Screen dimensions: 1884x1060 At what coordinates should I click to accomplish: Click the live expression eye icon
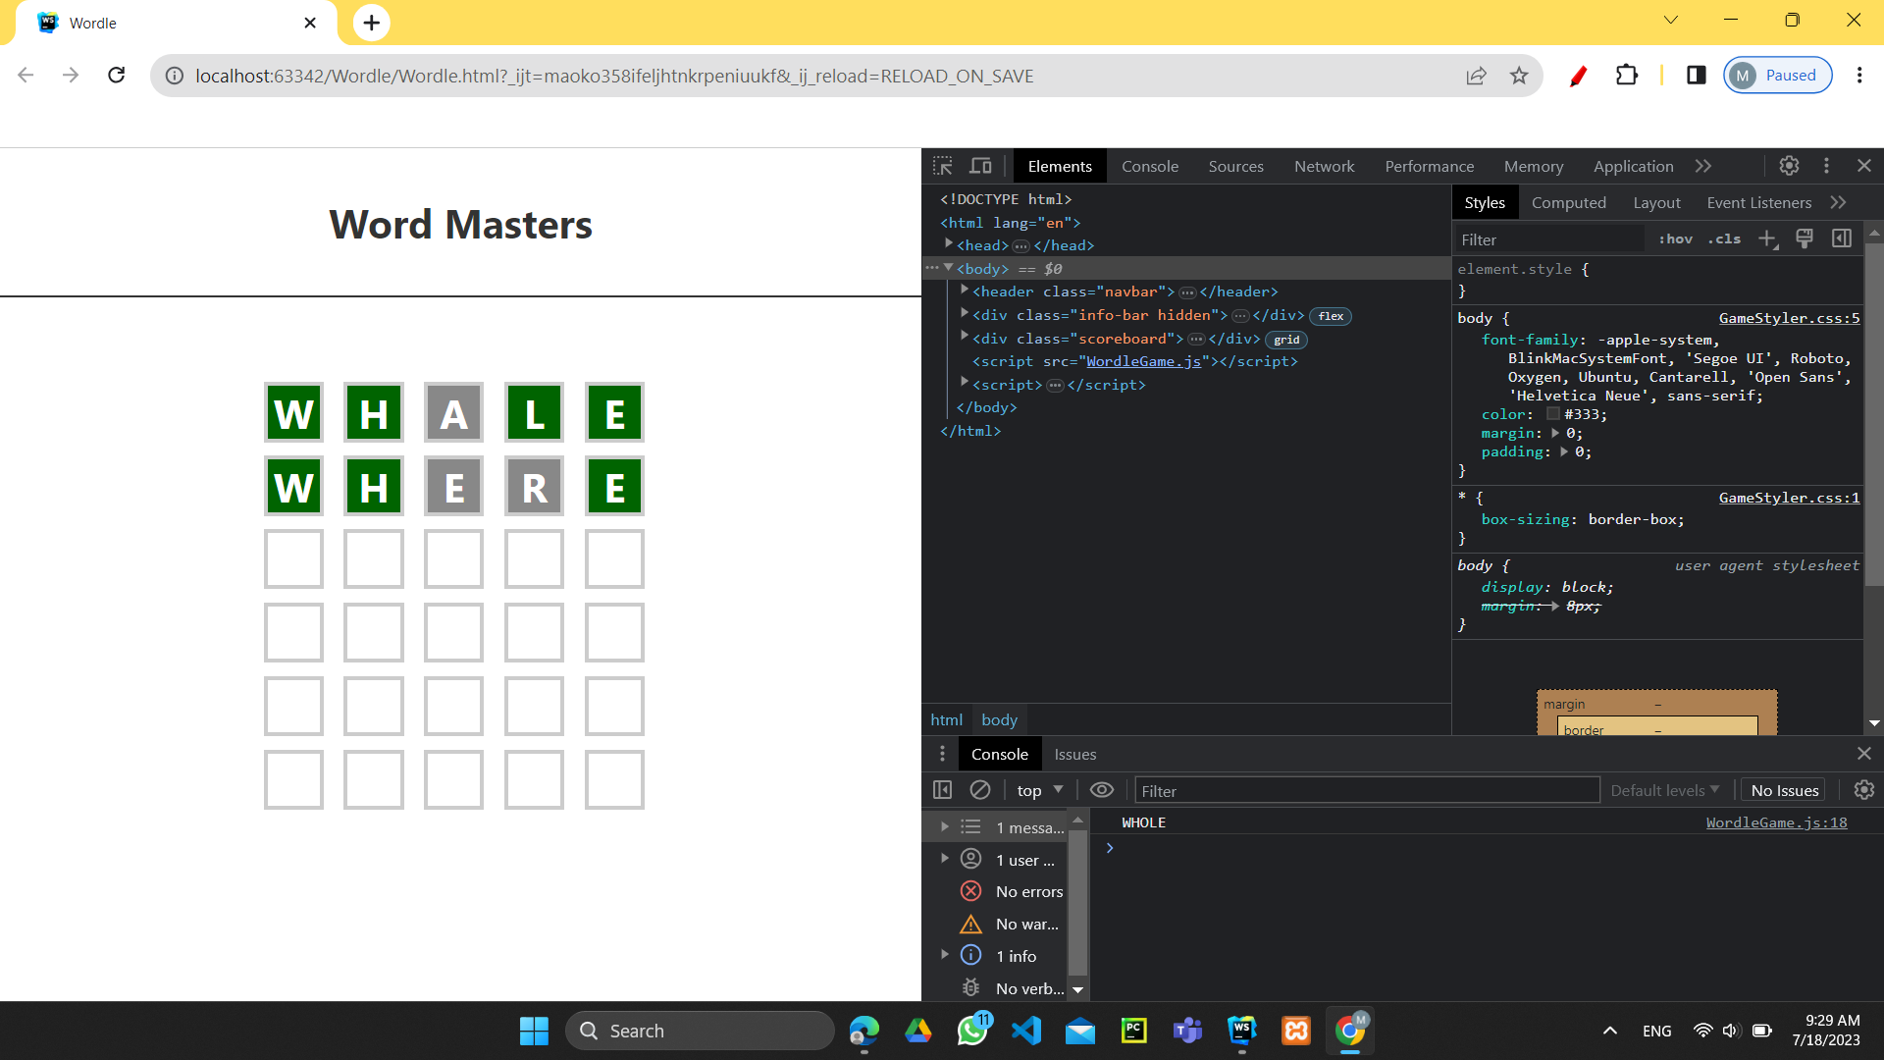coord(1102,790)
